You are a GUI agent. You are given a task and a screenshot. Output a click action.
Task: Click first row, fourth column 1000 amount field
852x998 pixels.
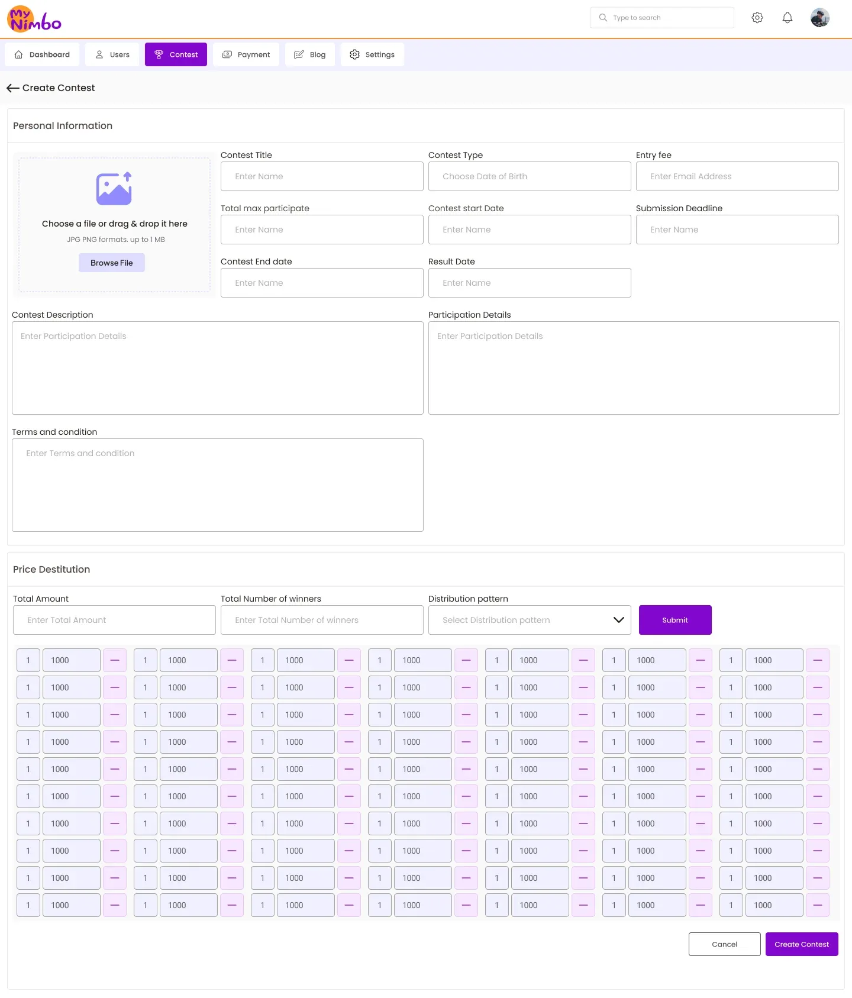coord(423,660)
